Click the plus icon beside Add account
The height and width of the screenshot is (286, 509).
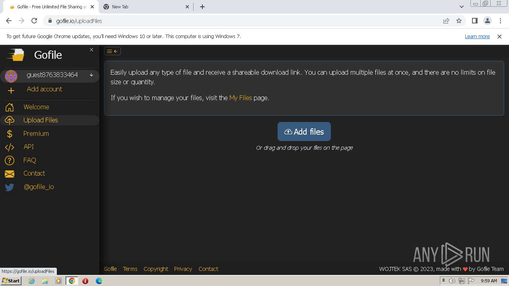(11, 91)
